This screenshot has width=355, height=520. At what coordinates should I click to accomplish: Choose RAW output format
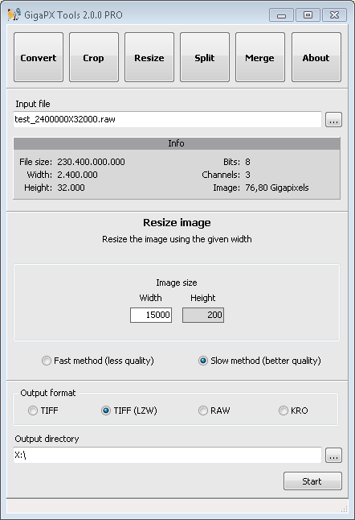pyautogui.click(x=214, y=411)
